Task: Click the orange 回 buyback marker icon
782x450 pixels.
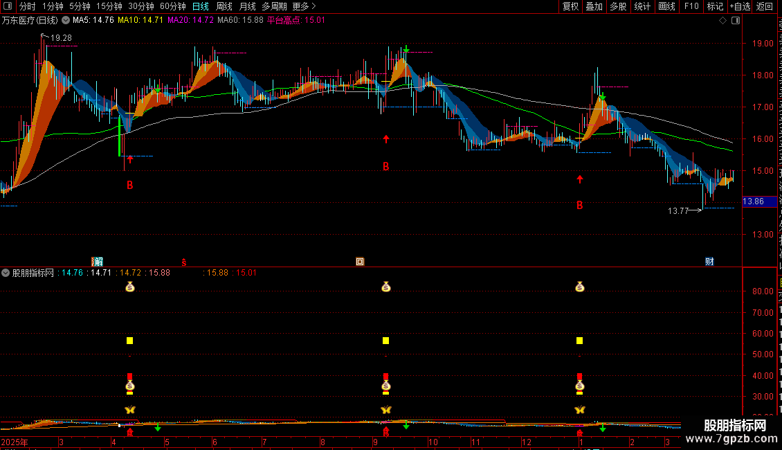Action: [359, 261]
